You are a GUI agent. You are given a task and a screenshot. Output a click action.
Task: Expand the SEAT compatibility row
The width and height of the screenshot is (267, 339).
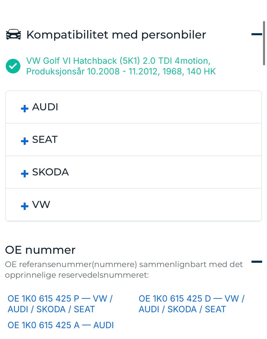click(x=133, y=140)
